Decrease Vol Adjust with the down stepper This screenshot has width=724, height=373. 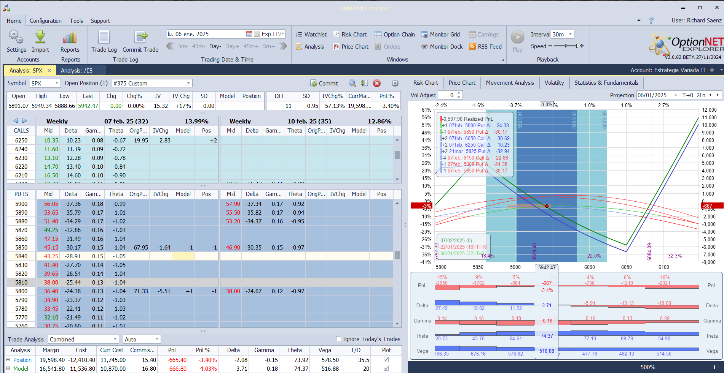(x=459, y=97)
